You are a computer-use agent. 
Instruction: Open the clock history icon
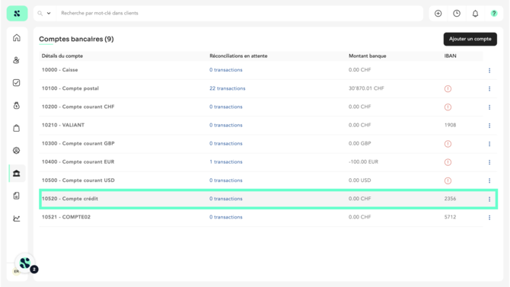point(457,14)
